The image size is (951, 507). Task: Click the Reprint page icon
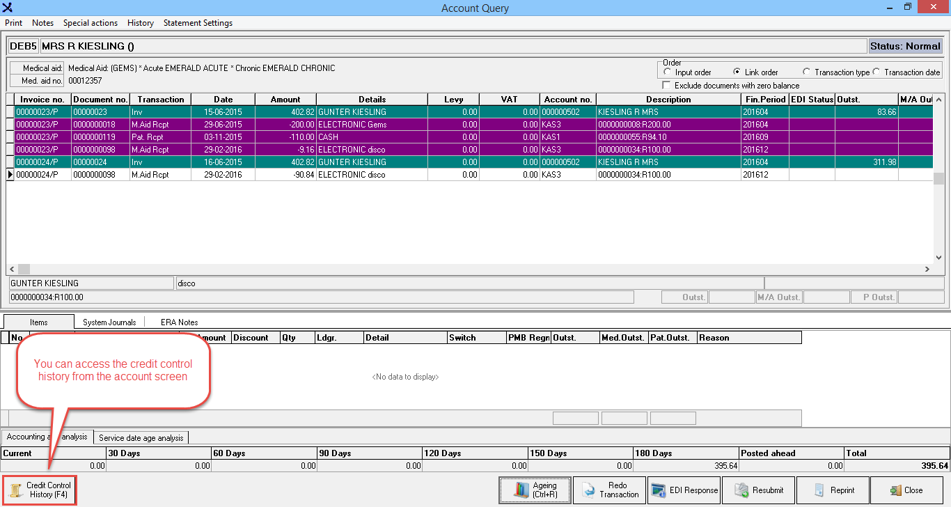(x=819, y=490)
